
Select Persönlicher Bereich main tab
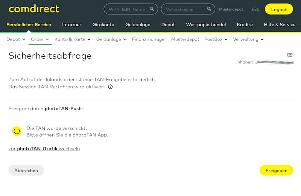(x=29, y=24)
